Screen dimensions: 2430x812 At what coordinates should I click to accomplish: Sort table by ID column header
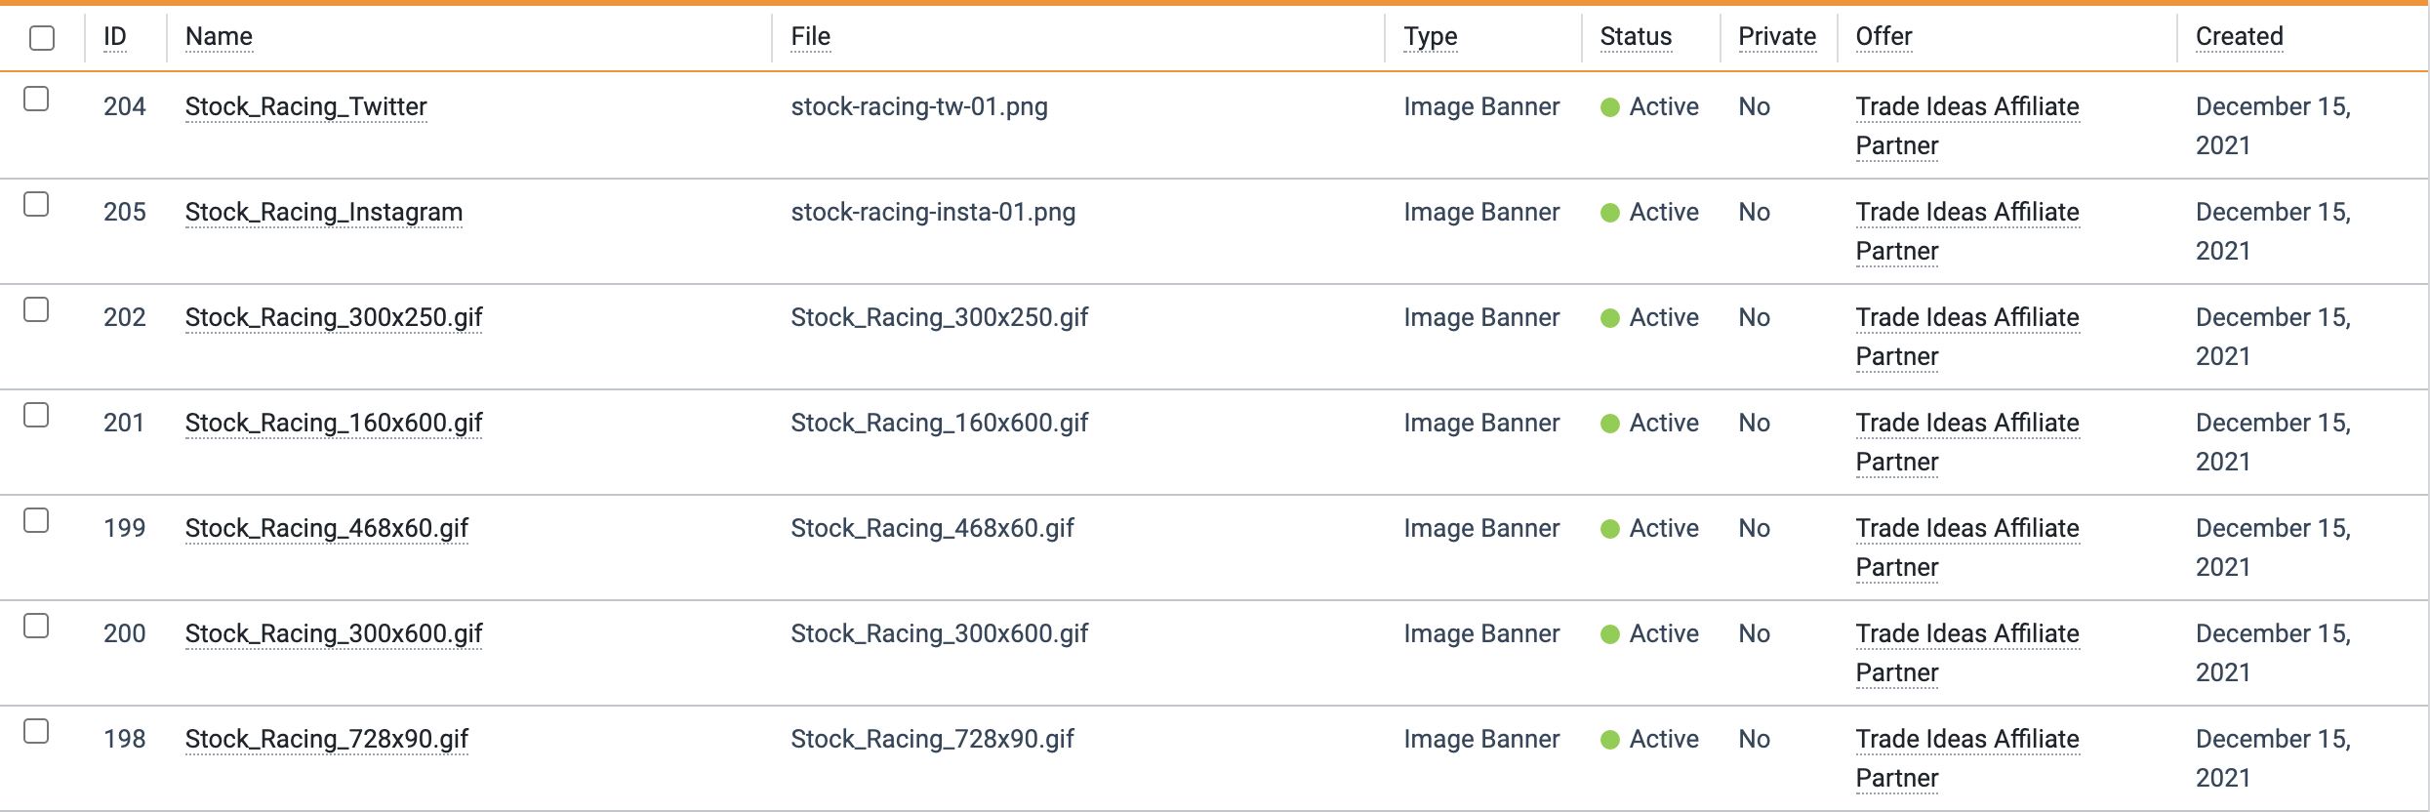[x=115, y=37]
